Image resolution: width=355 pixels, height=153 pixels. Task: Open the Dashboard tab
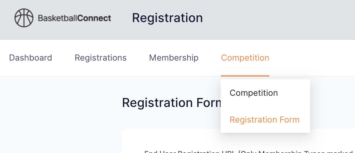pyautogui.click(x=31, y=58)
